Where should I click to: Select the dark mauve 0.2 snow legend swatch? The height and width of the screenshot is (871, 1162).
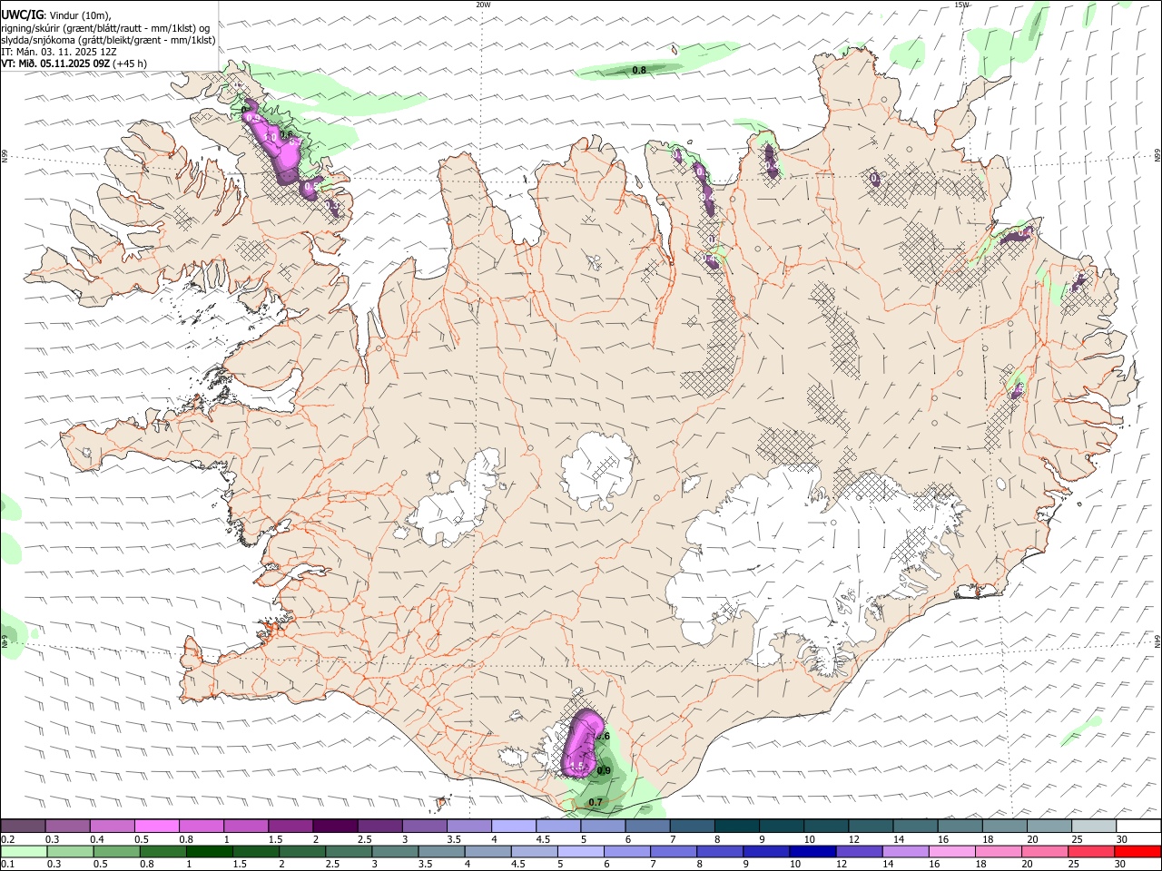(x=24, y=827)
